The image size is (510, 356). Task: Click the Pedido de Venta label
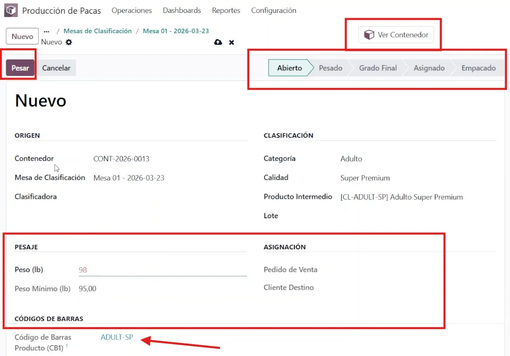[x=290, y=270]
